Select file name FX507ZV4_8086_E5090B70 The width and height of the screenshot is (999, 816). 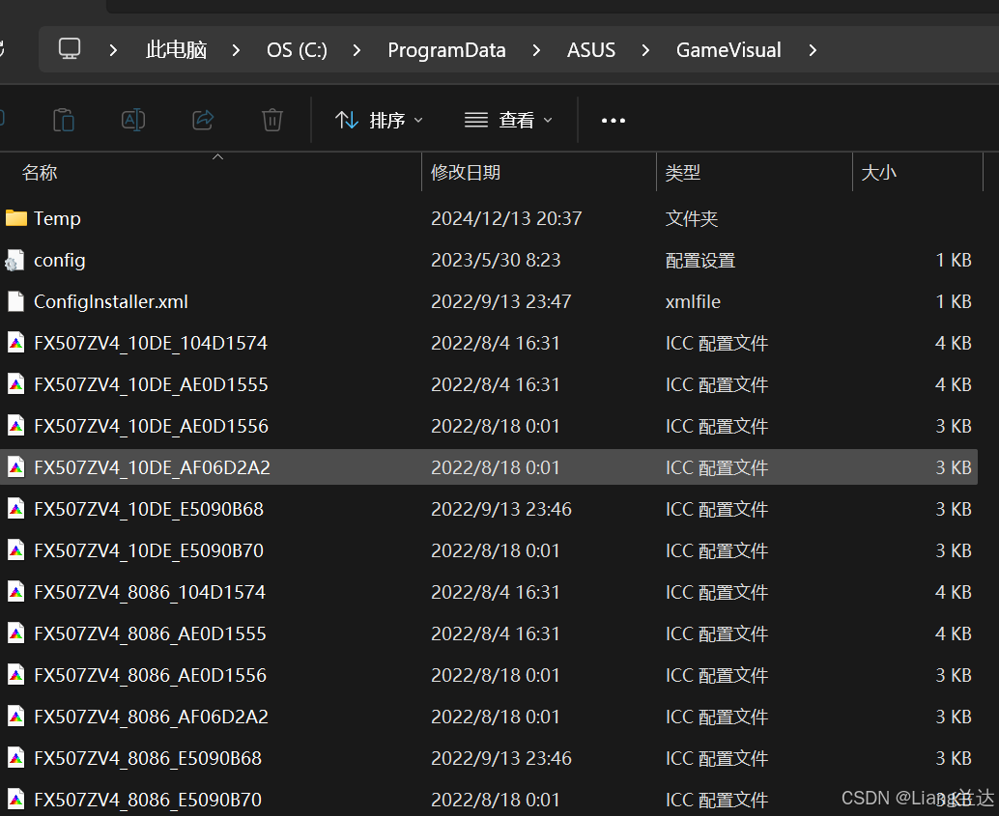coord(148,800)
